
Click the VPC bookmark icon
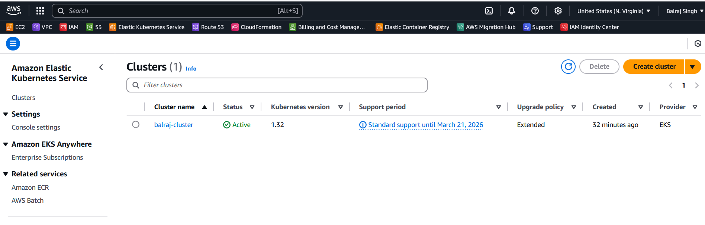click(36, 27)
